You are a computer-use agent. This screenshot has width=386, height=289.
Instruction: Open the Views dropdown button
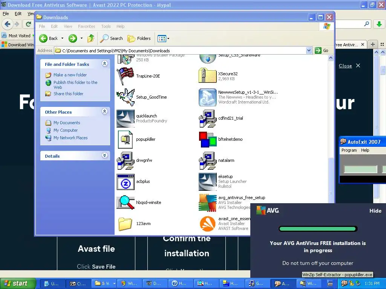(164, 38)
